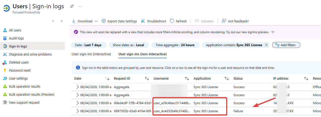
Task: Click the Refresh toolbar button
Action: (178, 21)
